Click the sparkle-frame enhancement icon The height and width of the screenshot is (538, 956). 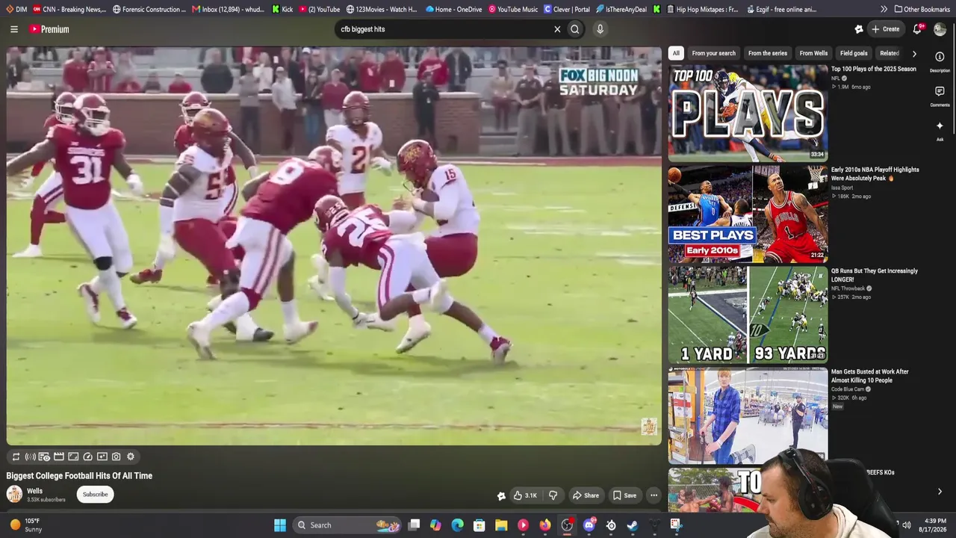point(102,457)
